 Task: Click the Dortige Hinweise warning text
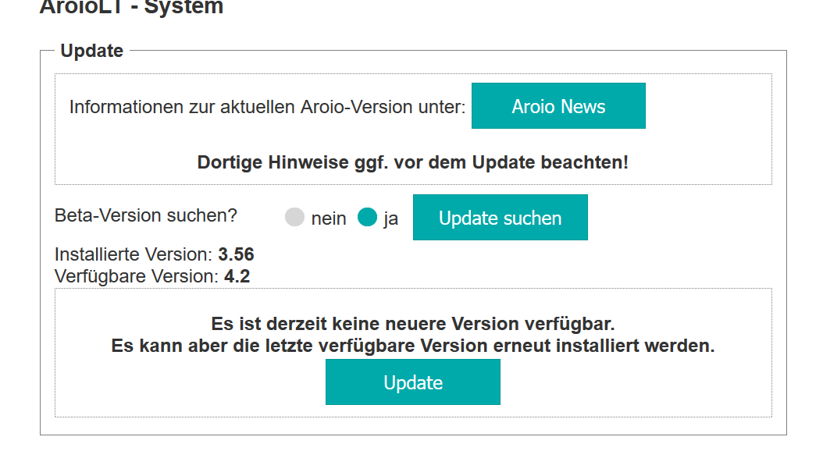click(x=412, y=163)
